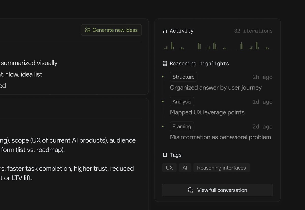305x210 pixels.
Task: Click the Generate new ideas button
Action: click(x=111, y=30)
